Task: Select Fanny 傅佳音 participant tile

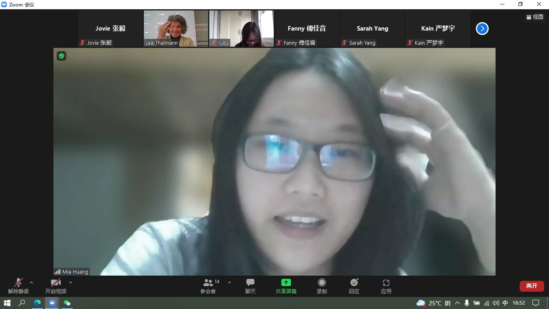Action: [x=307, y=29]
